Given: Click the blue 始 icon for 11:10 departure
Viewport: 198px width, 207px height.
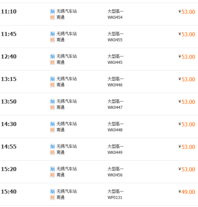Looking at the screenshot, I should (52, 11).
